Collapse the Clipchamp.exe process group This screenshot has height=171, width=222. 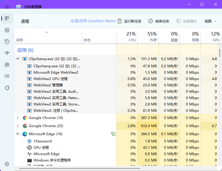(18, 59)
